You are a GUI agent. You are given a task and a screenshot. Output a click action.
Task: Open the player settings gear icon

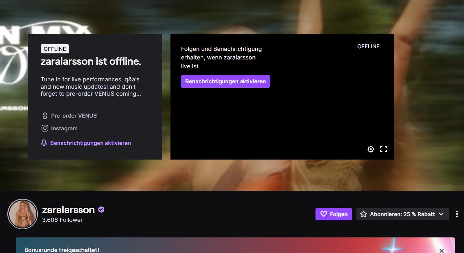coord(371,149)
